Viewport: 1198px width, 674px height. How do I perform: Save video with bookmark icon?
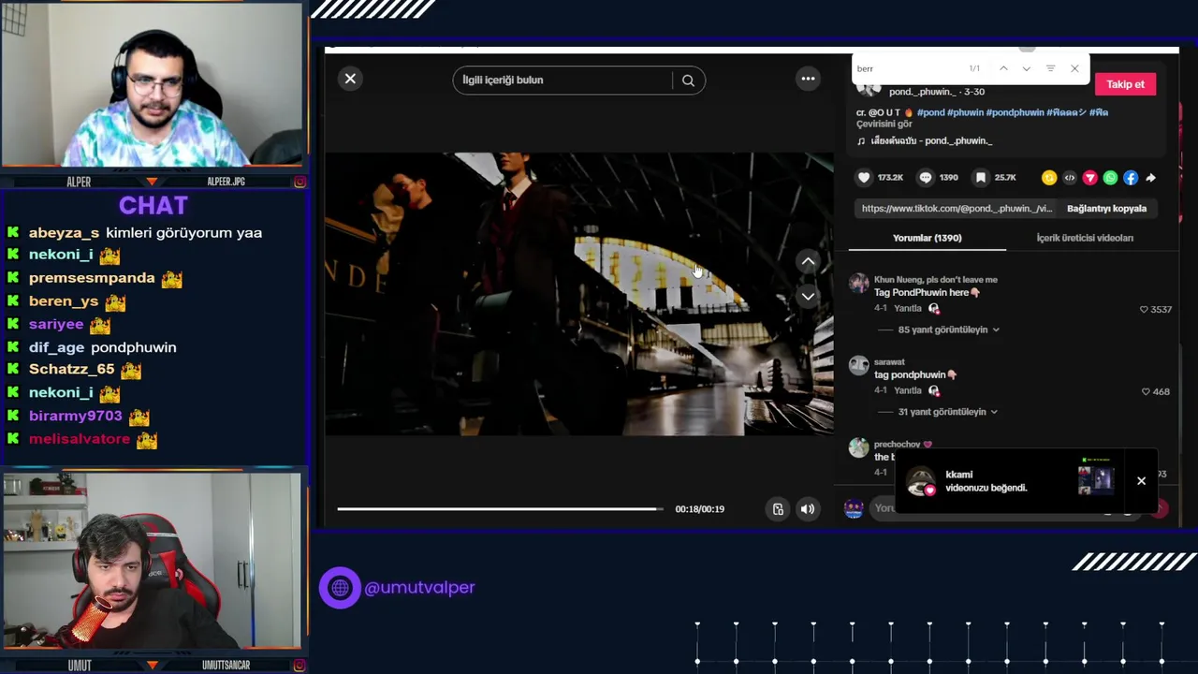(980, 178)
